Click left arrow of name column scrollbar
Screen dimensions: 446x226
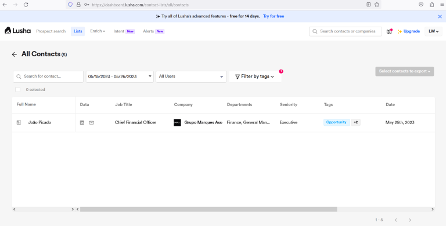pyautogui.click(x=14, y=209)
